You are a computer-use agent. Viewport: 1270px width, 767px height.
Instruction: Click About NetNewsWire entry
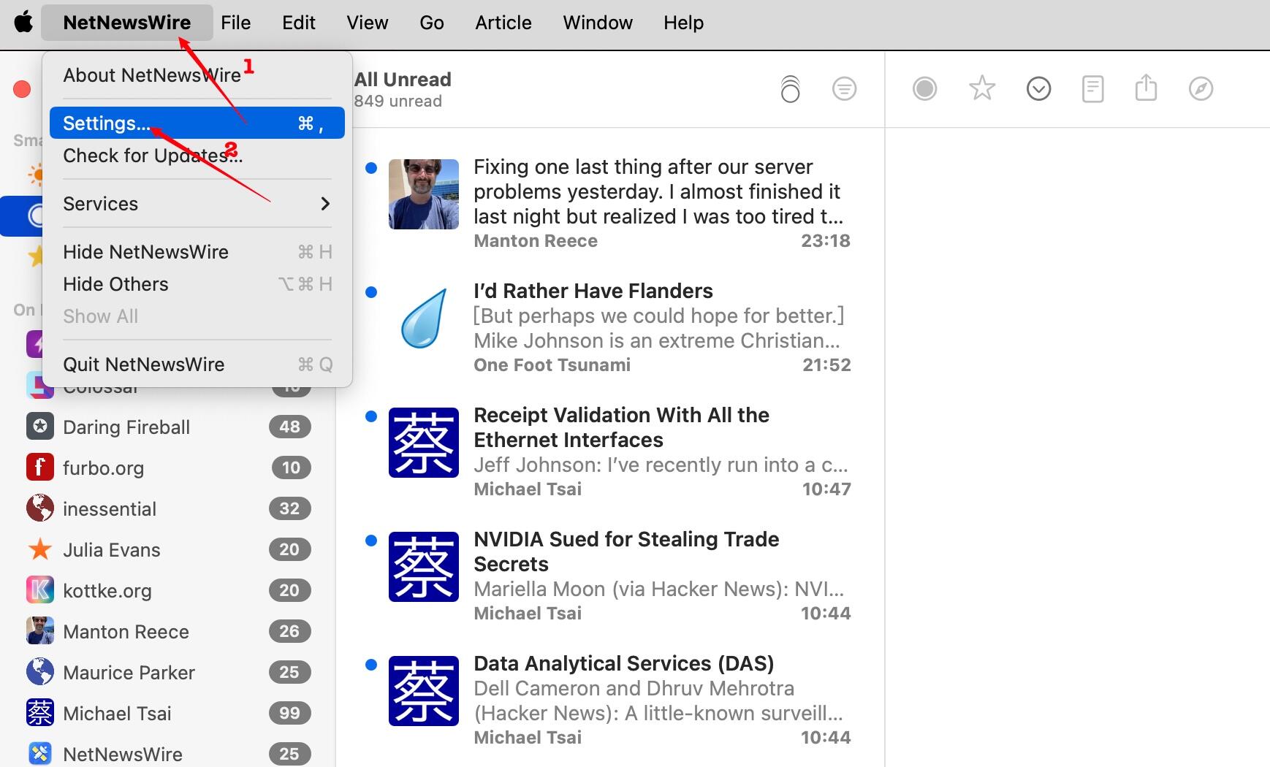click(152, 75)
